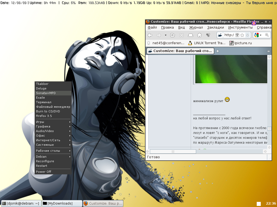The width and height of the screenshot is (277, 207).
Task: Expand the Debian submenu
Action: point(53,157)
